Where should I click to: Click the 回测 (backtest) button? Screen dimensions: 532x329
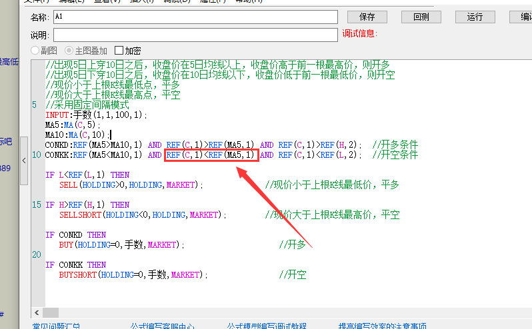(x=421, y=17)
